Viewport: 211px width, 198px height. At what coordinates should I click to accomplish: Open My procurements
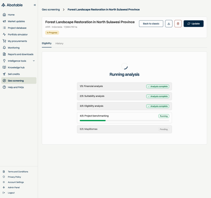tap(19, 41)
